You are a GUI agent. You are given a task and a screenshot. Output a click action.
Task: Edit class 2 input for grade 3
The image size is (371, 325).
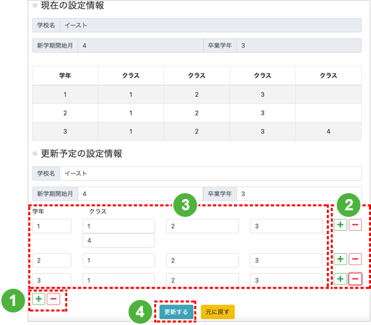point(202,280)
